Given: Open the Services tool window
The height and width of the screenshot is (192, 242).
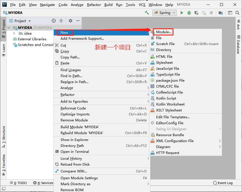Looking at the screenshot, I should (43, 183).
